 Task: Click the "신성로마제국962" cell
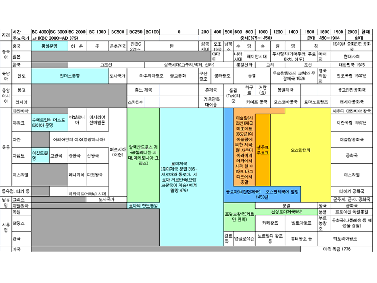286,212
